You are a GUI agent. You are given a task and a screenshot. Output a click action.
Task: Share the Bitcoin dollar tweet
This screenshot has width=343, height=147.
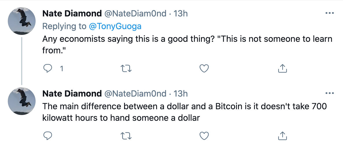click(x=282, y=135)
